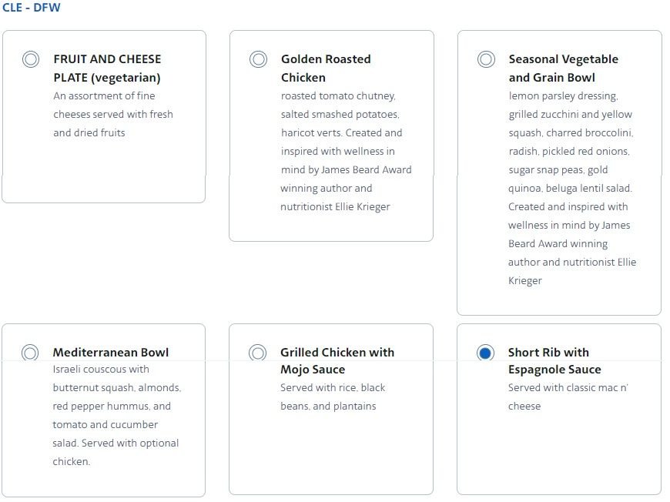This screenshot has height=502, width=670.
Task: Click the CLE - DFW route heading
Action: [31, 8]
